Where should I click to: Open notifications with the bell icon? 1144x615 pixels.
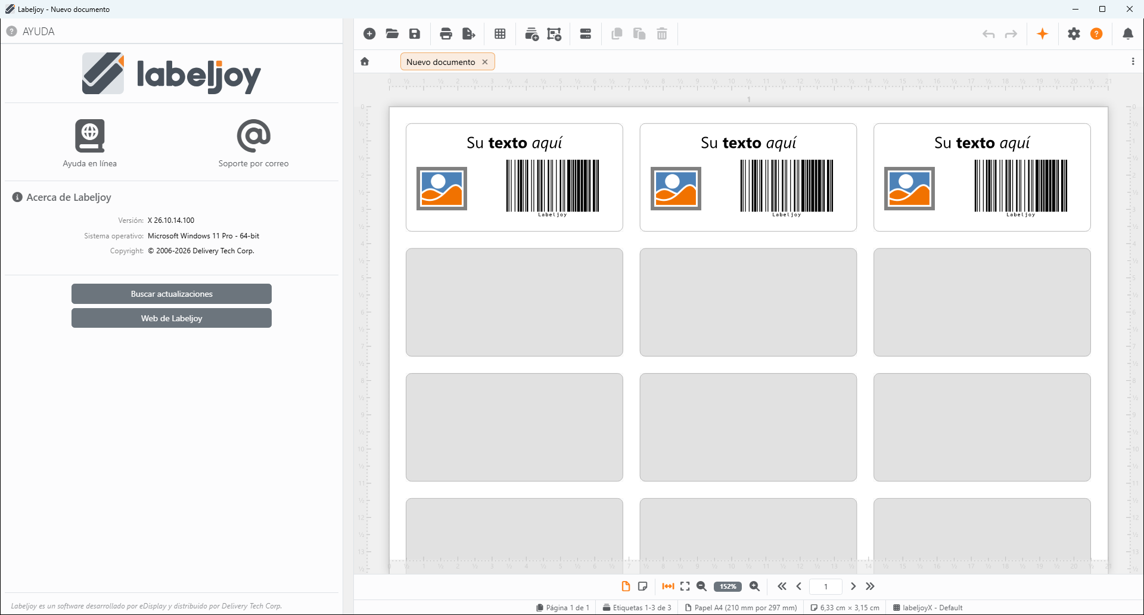[x=1128, y=34]
